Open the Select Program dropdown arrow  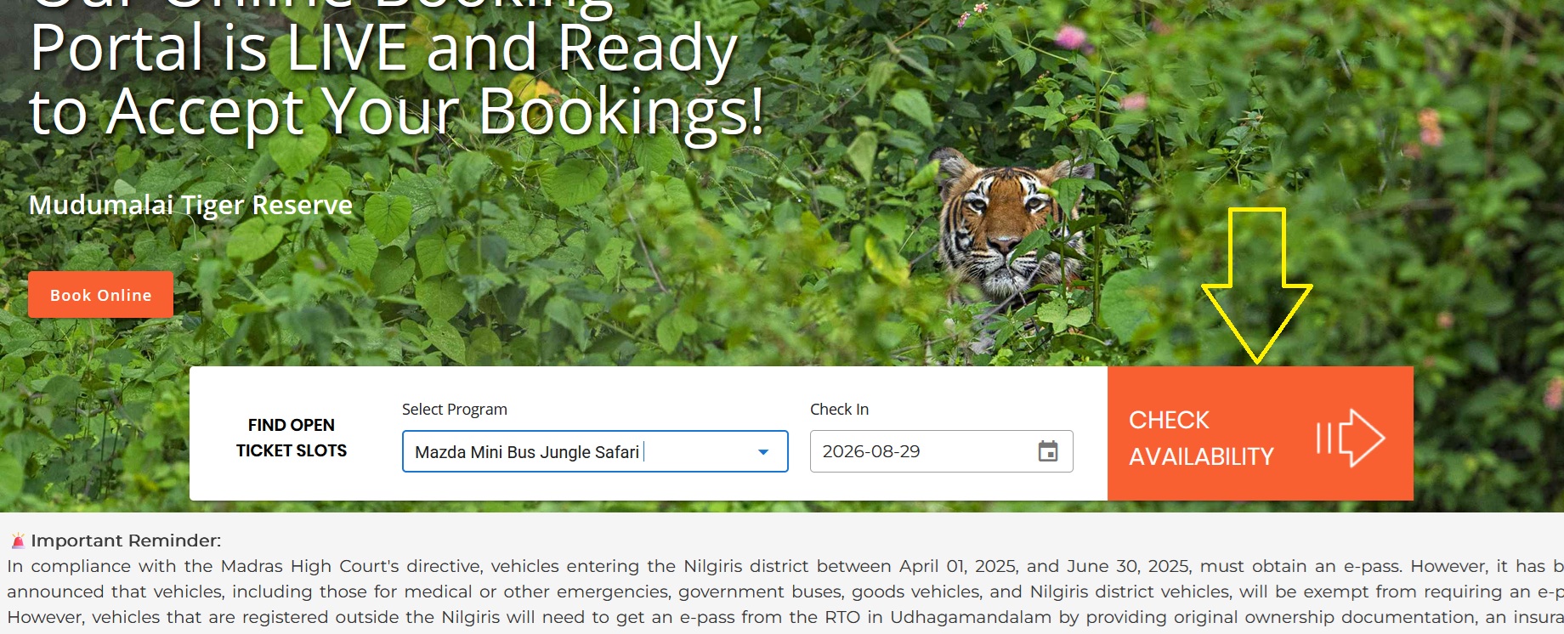[762, 452]
